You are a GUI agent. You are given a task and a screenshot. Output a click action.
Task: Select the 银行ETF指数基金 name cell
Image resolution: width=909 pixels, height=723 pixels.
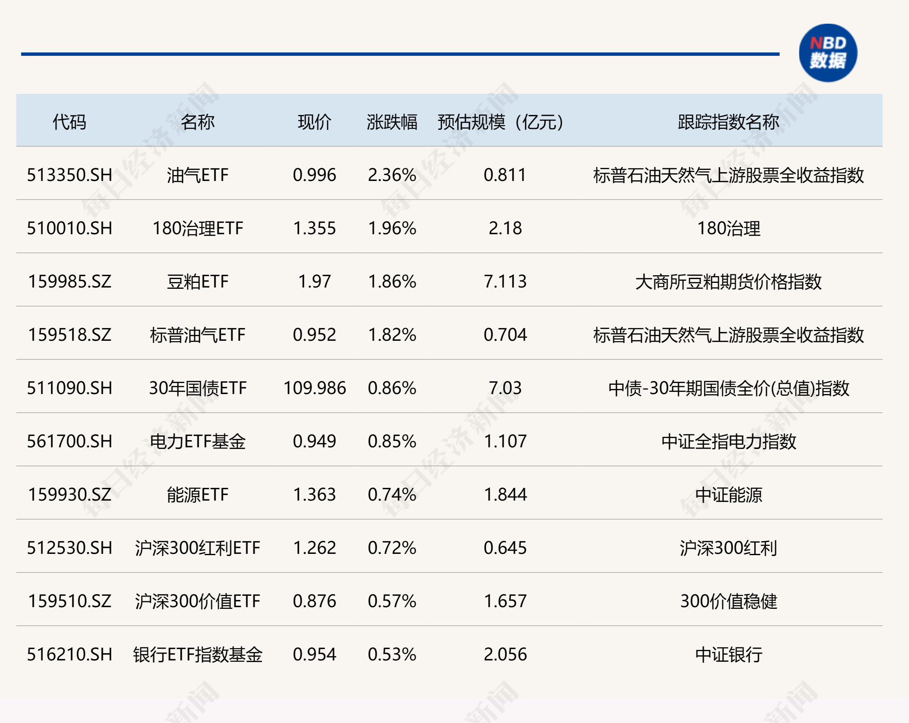(x=197, y=655)
